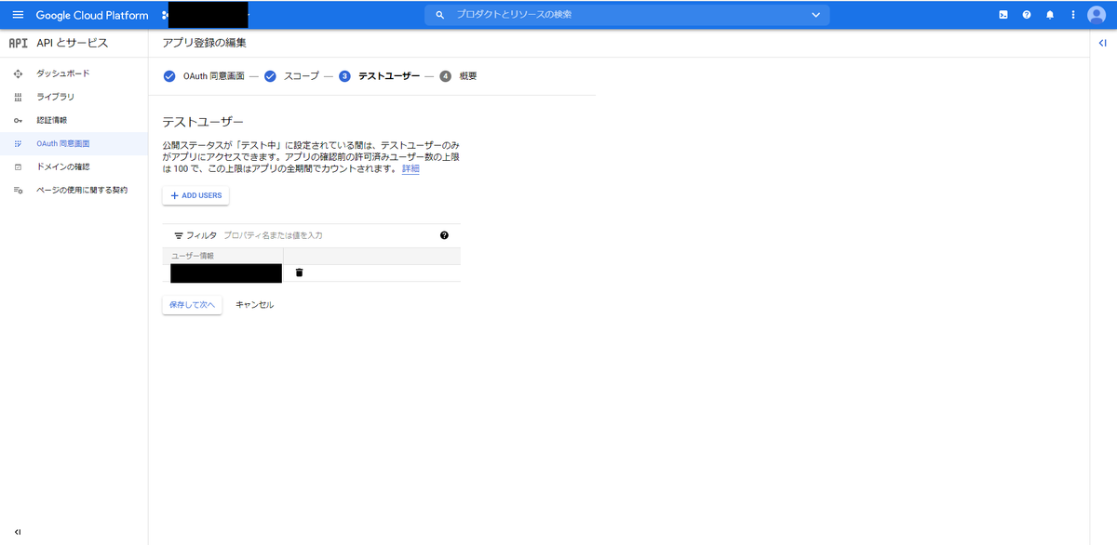Collapse the right info panel toggle

click(1103, 43)
